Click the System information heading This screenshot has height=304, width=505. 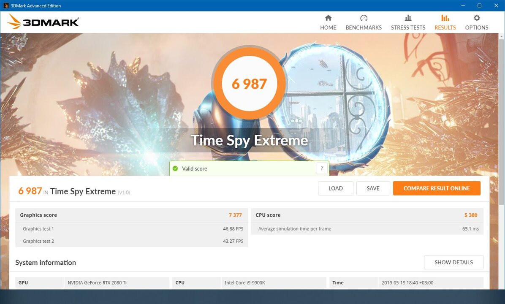(x=46, y=263)
